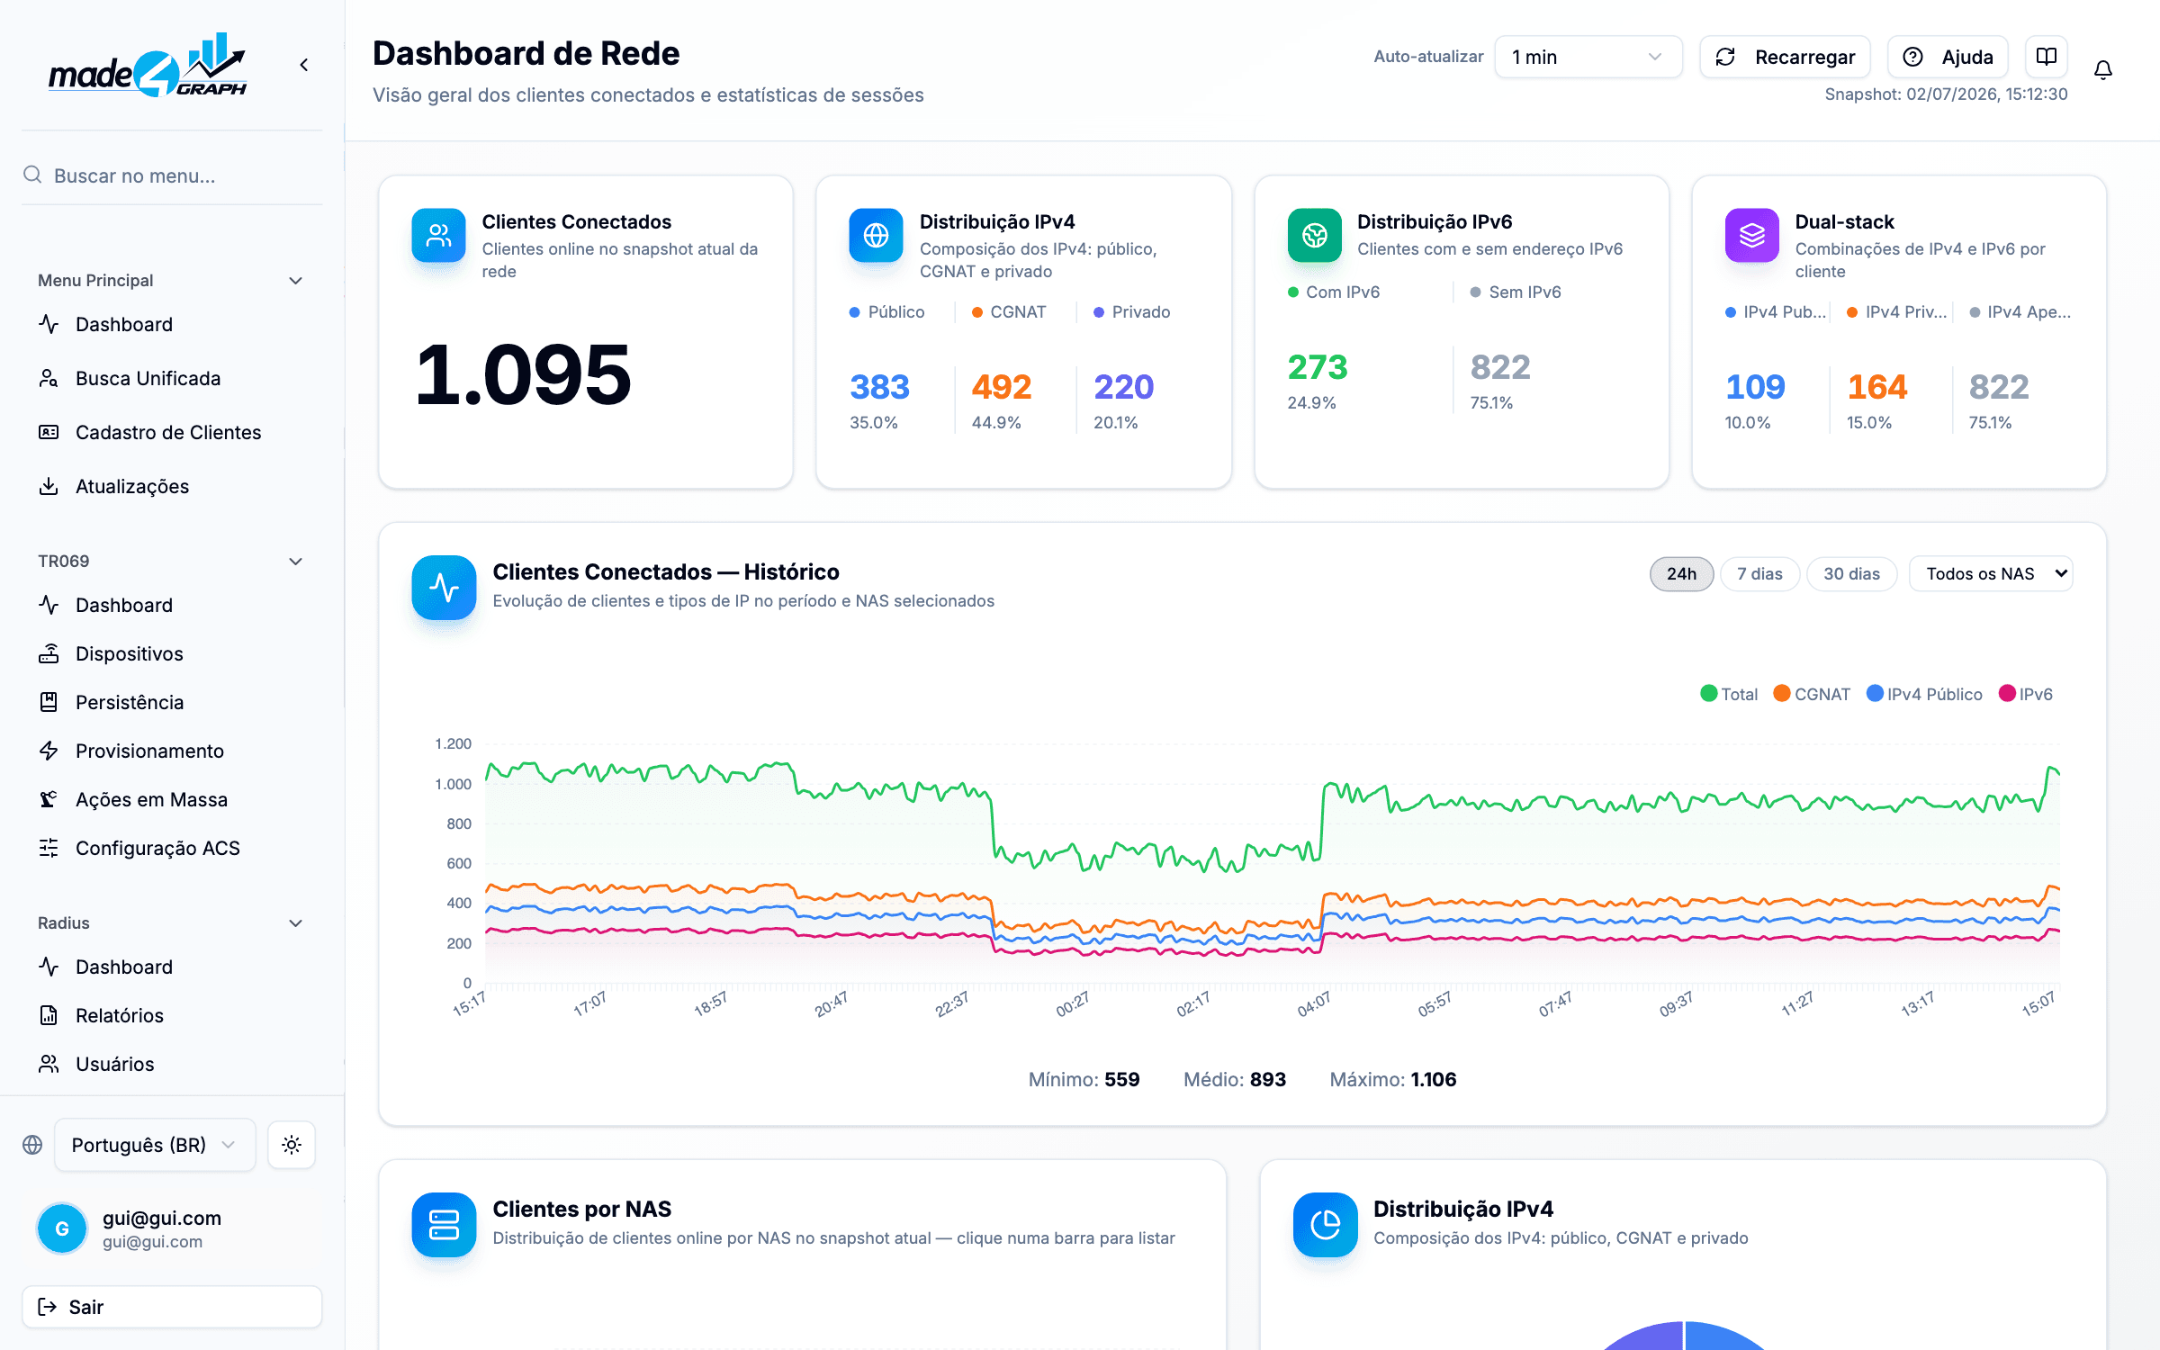The height and width of the screenshot is (1350, 2160).
Task: Open Ações em Massa
Action: [171, 799]
